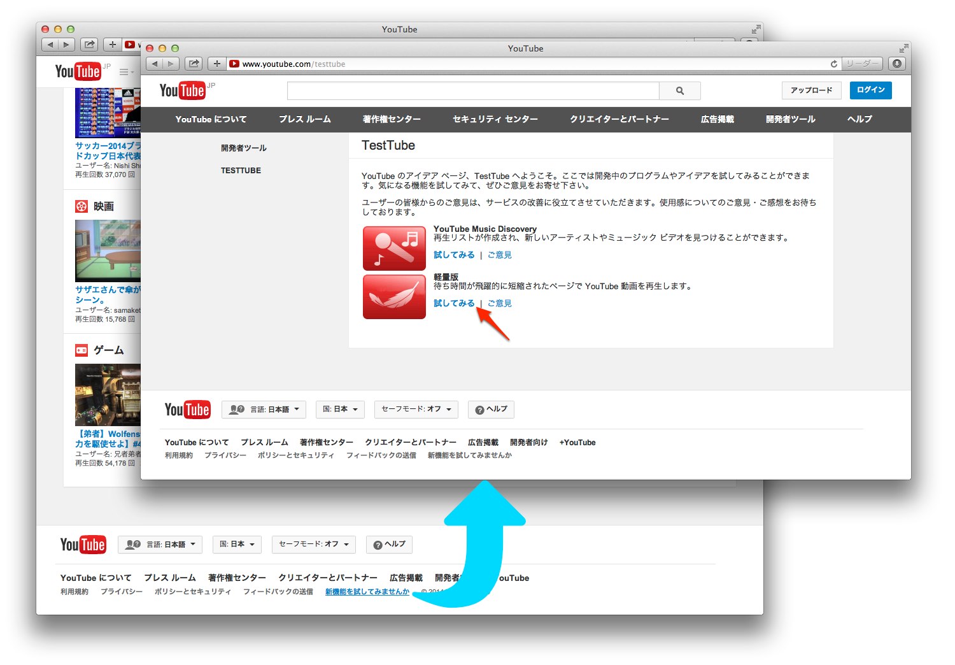Select TESTTUBE in the left sidebar
Screen dimensions: 955x665
coord(241,171)
